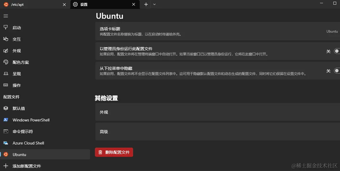Click the gear icon on 设置 tab
Screen dimensions: 340x171
75,4
